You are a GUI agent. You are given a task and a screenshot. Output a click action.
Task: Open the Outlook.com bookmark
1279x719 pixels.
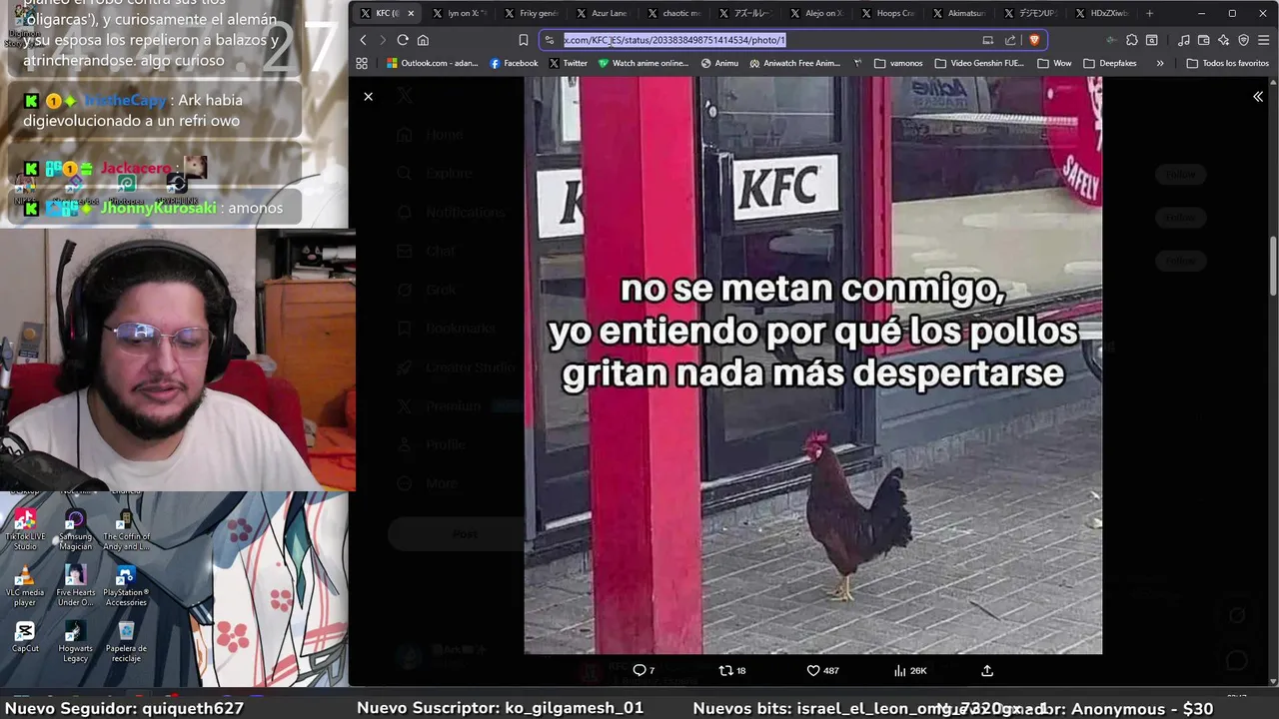tap(433, 63)
